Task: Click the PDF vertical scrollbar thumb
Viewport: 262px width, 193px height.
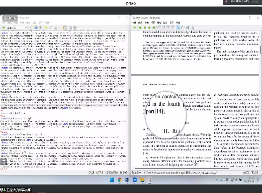Action: (260, 50)
